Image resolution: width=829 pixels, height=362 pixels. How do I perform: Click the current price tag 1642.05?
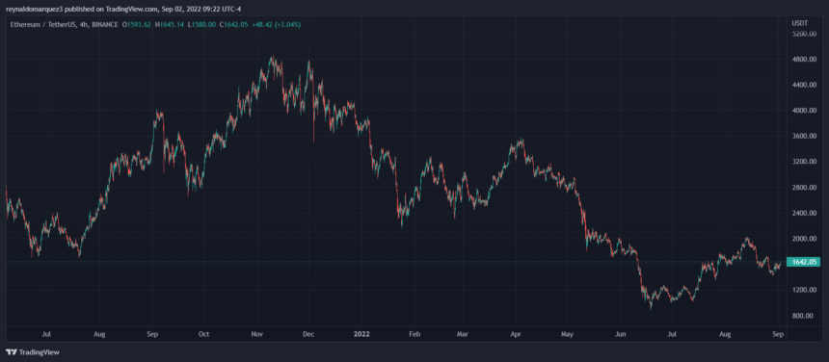pyautogui.click(x=805, y=262)
